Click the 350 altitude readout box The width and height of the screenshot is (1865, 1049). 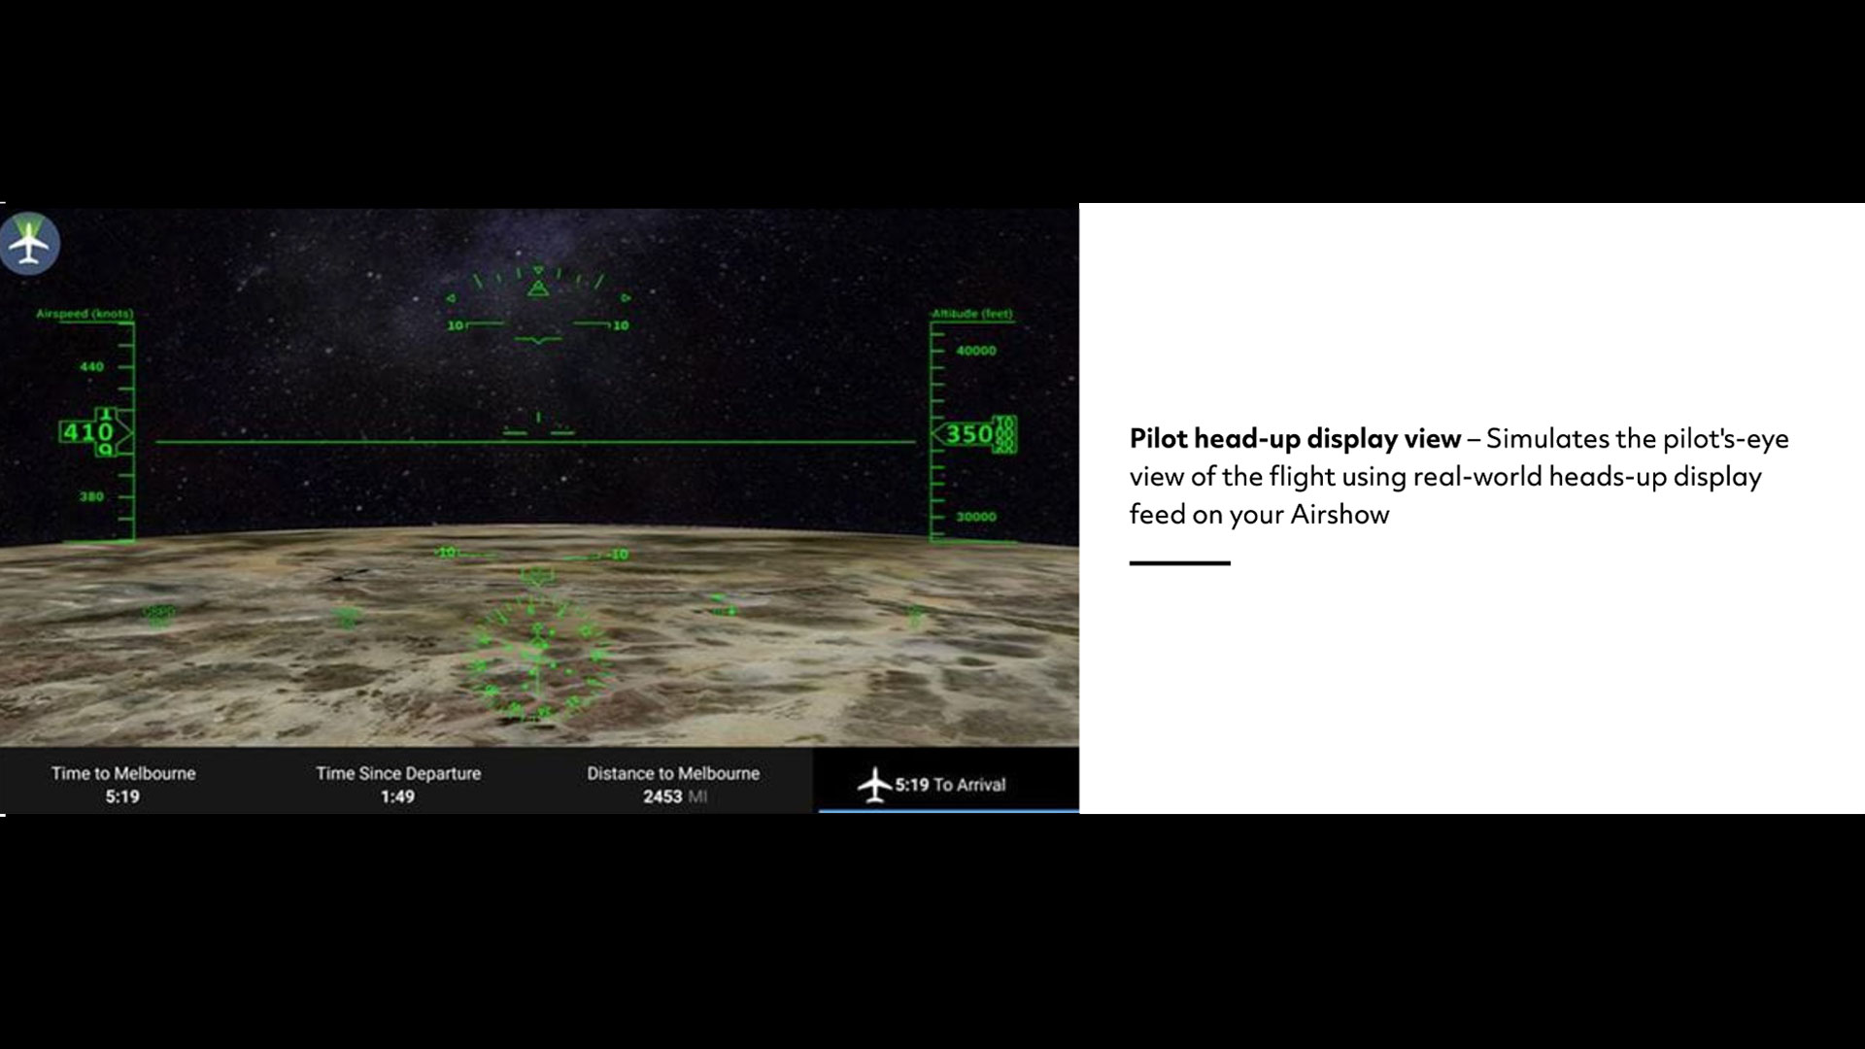point(970,434)
